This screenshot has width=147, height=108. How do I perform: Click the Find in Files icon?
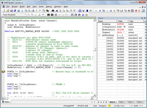pyautogui.click(x=47, y=11)
